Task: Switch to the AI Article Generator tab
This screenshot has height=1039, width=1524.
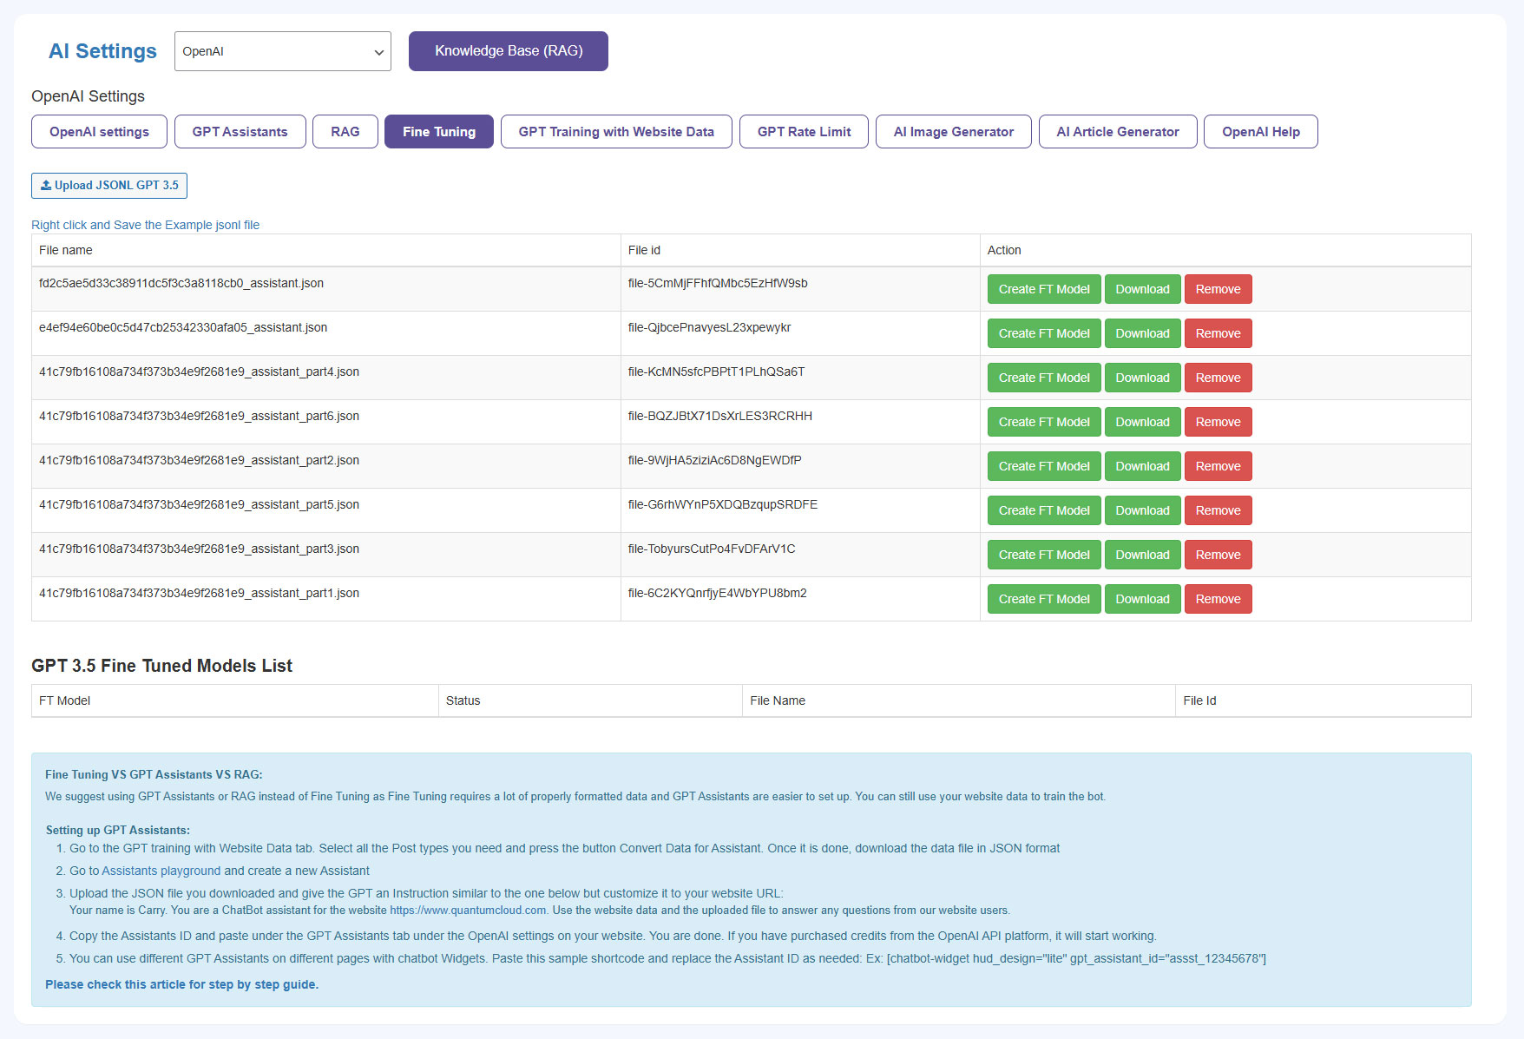Action: pyautogui.click(x=1117, y=132)
